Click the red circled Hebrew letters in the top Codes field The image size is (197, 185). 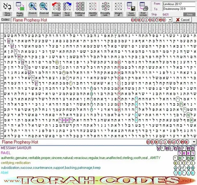click(x=149, y=20)
